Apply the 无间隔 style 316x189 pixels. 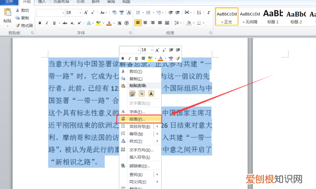pyautogui.click(x=250, y=17)
